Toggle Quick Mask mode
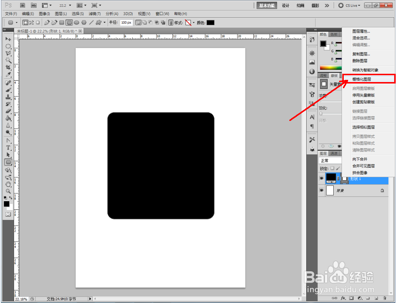Image resolution: width=396 pixels, height=303 pixels. (x=8, y=214)
